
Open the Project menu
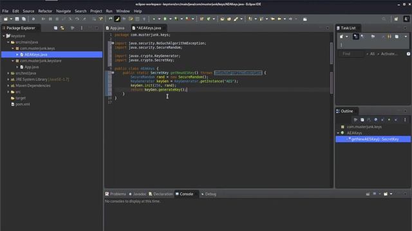(x=96, y=11)
